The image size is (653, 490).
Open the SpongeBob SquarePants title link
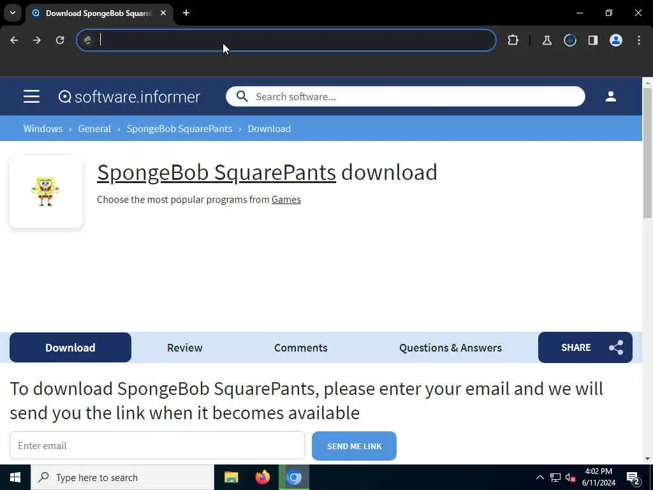click(217, 172)
